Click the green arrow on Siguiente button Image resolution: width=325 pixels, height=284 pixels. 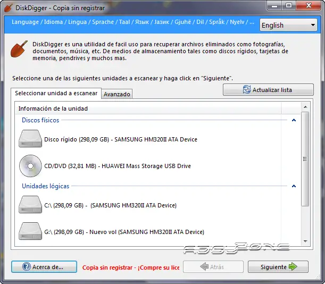(x=293, y=266)
